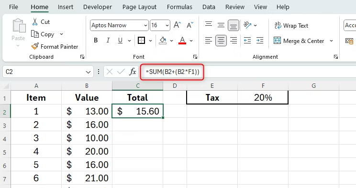Select Top Align icon
356x188 pixels.
tap(209, 24)
